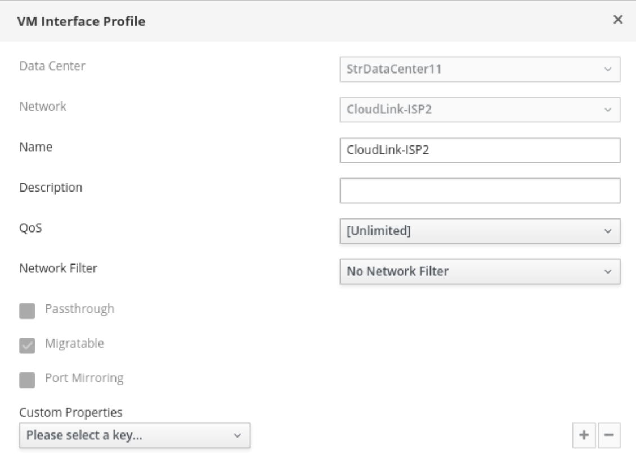The image size is (636, 460).
Task: Click the Network Filter label
Action: 59,268
